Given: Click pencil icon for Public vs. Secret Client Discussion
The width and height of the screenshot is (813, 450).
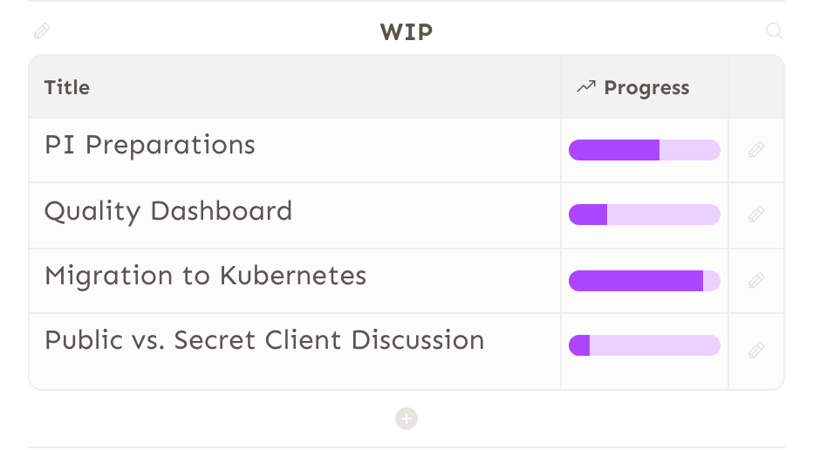Looking at the screenshot, I should coord(756,350).
